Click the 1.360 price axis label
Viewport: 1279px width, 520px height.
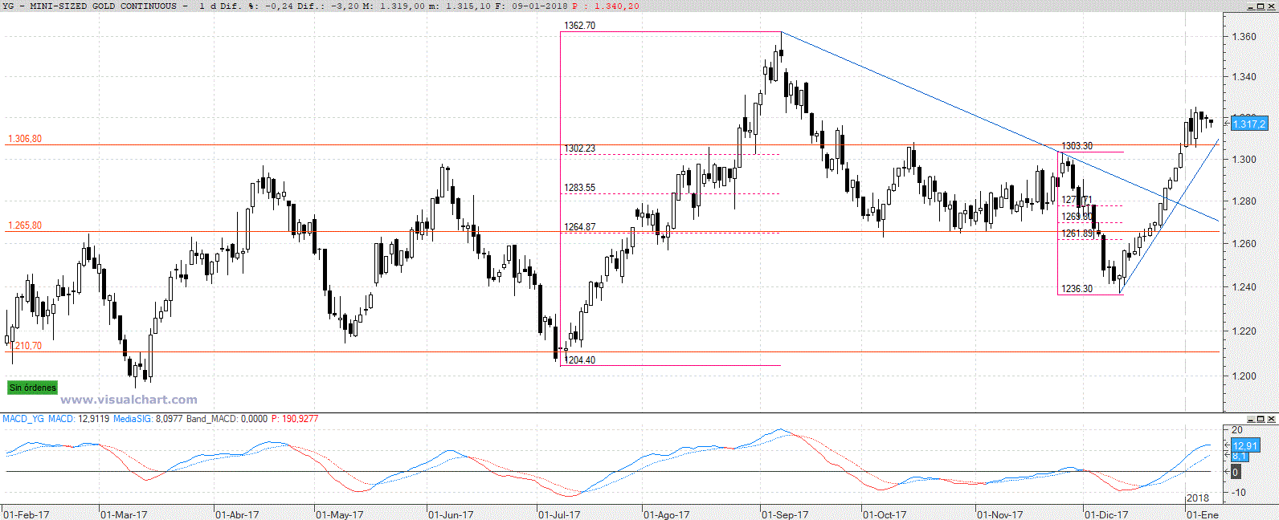click(1244, 37)
